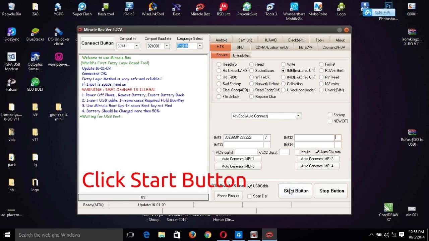
Task: Open the PhoenixSuit desktop icon
Action: (247, 9)
